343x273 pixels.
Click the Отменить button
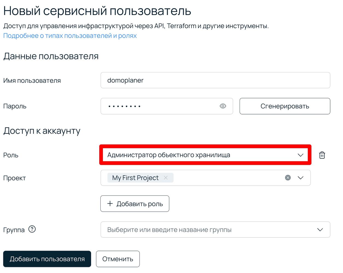click(118, 259)
